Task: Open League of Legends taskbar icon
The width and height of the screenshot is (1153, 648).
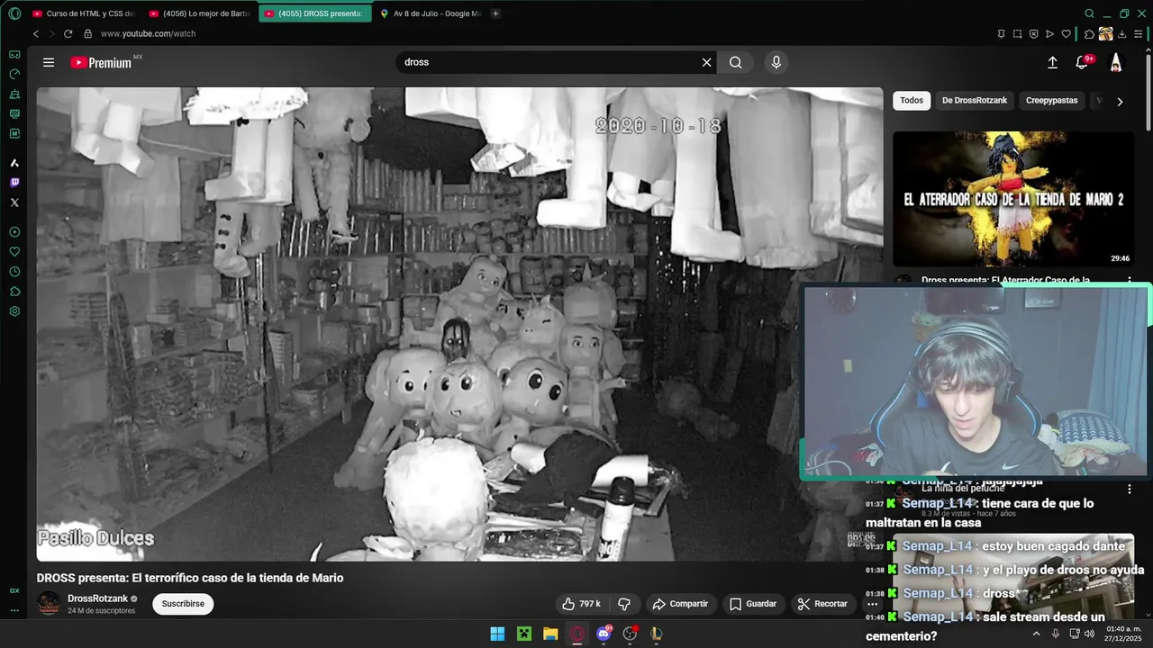Action: point(657,634)
